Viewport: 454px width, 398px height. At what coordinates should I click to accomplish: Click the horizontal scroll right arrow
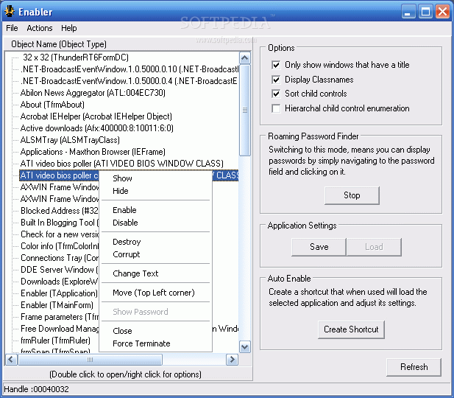coord(233,360)
